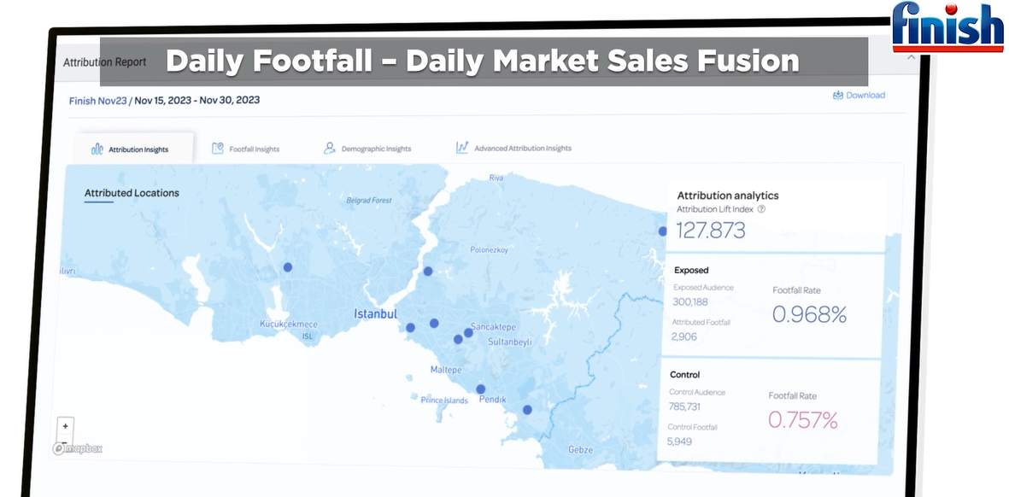Viewport: 1009px width, 497px height.
Task: Select the Attribution Report tab
Action: tap(104, 61)
